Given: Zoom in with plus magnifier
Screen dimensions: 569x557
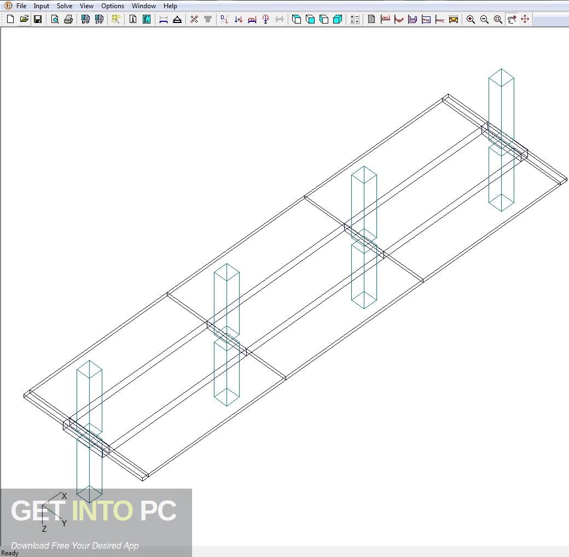Looking at the screenshot, I should coord(471,19).
